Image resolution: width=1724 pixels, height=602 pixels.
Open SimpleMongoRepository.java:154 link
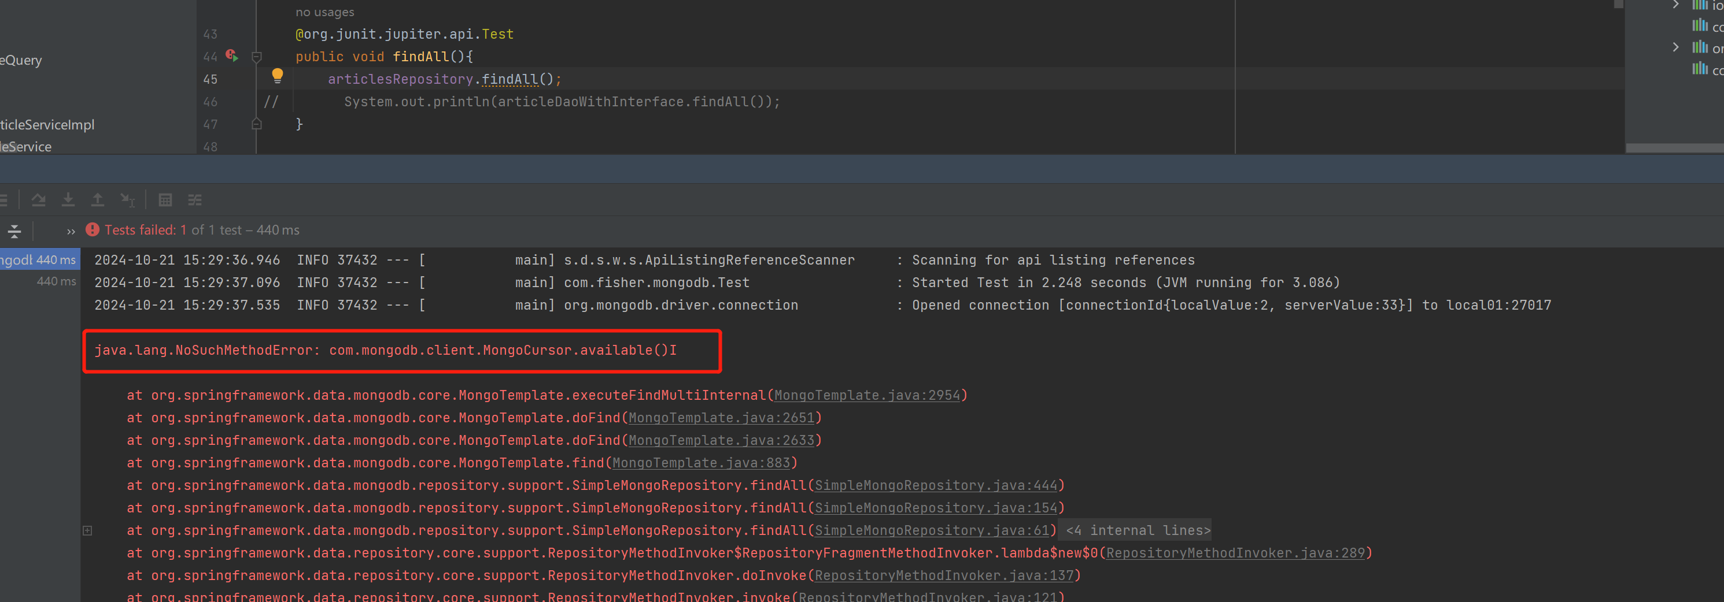[936, 508]
